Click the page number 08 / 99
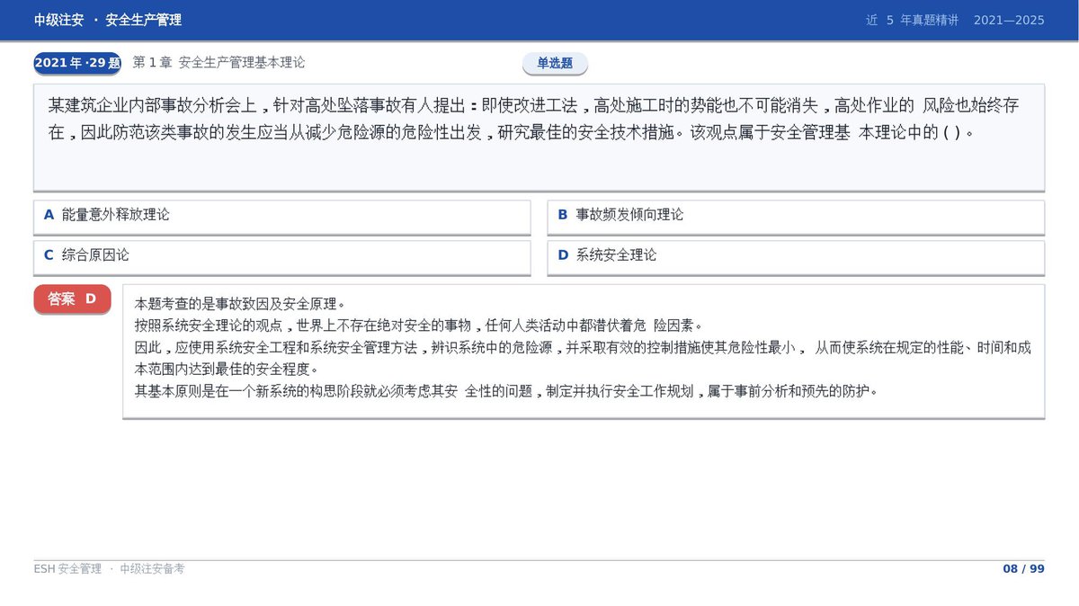Image resolution: width=1079 pixels, height=606 pixels. pyautogui.click(x=1023, y=569)
